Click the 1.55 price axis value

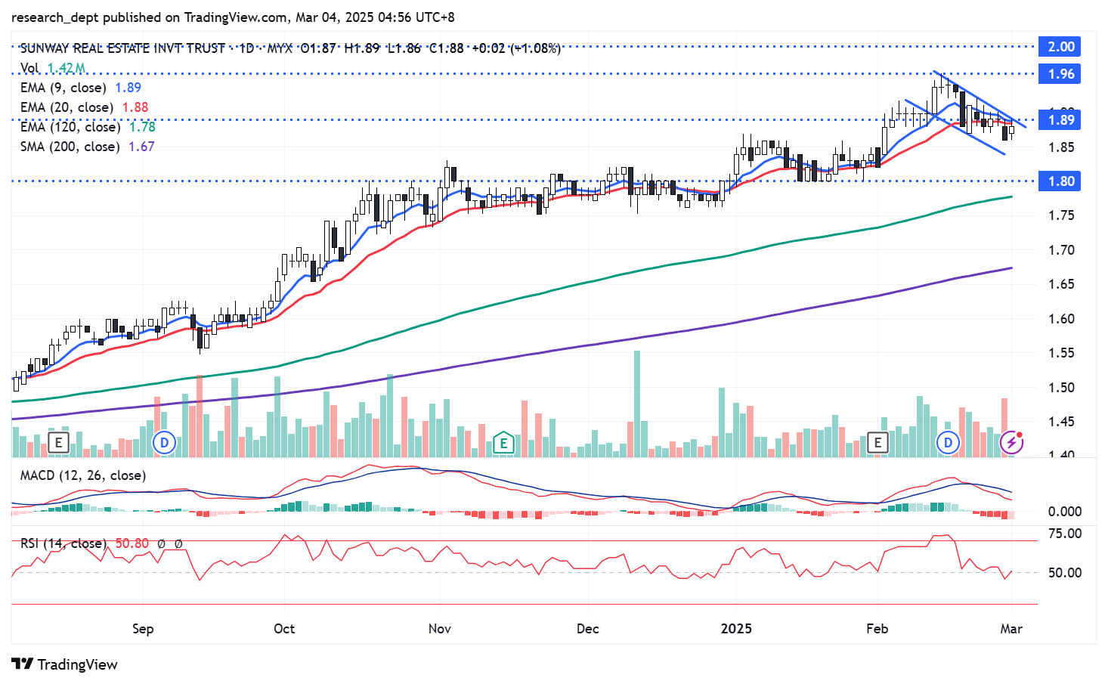[1061, 353]
